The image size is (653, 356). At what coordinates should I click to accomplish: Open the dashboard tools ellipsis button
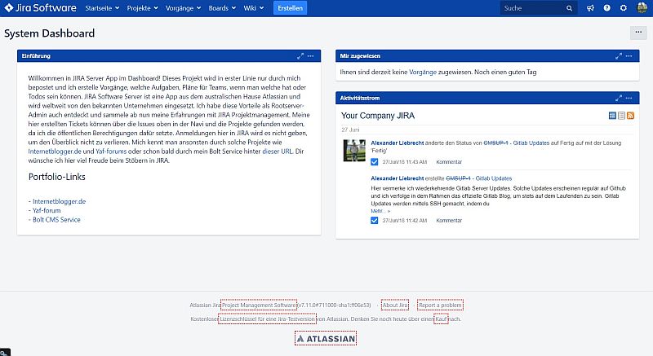[x=638, y=32]
